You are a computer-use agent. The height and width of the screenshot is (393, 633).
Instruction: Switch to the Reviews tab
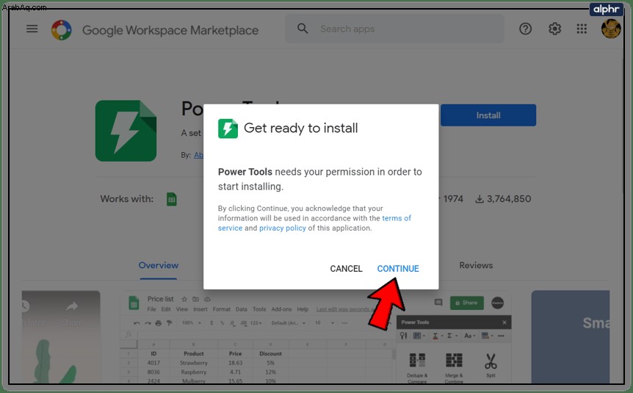(476, 265)
